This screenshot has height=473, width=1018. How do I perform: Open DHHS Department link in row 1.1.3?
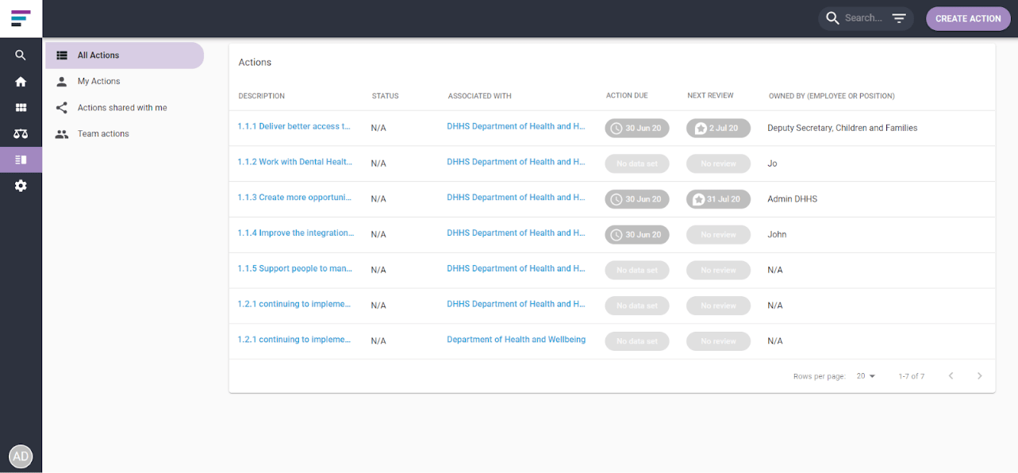click(x=516, y=198)
